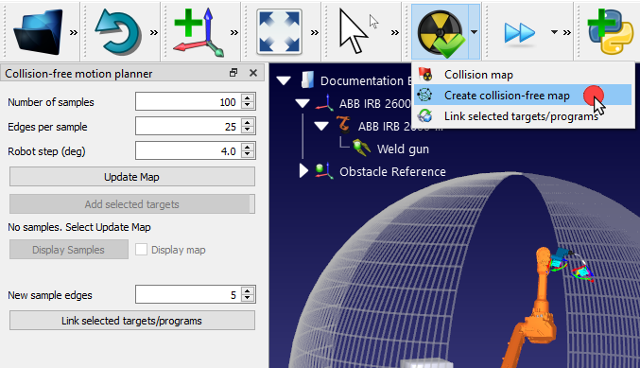This screenshot has width=640, height=368.
Task: Expand toolbar overflow after reference frame icon
Action: [234, 32]
